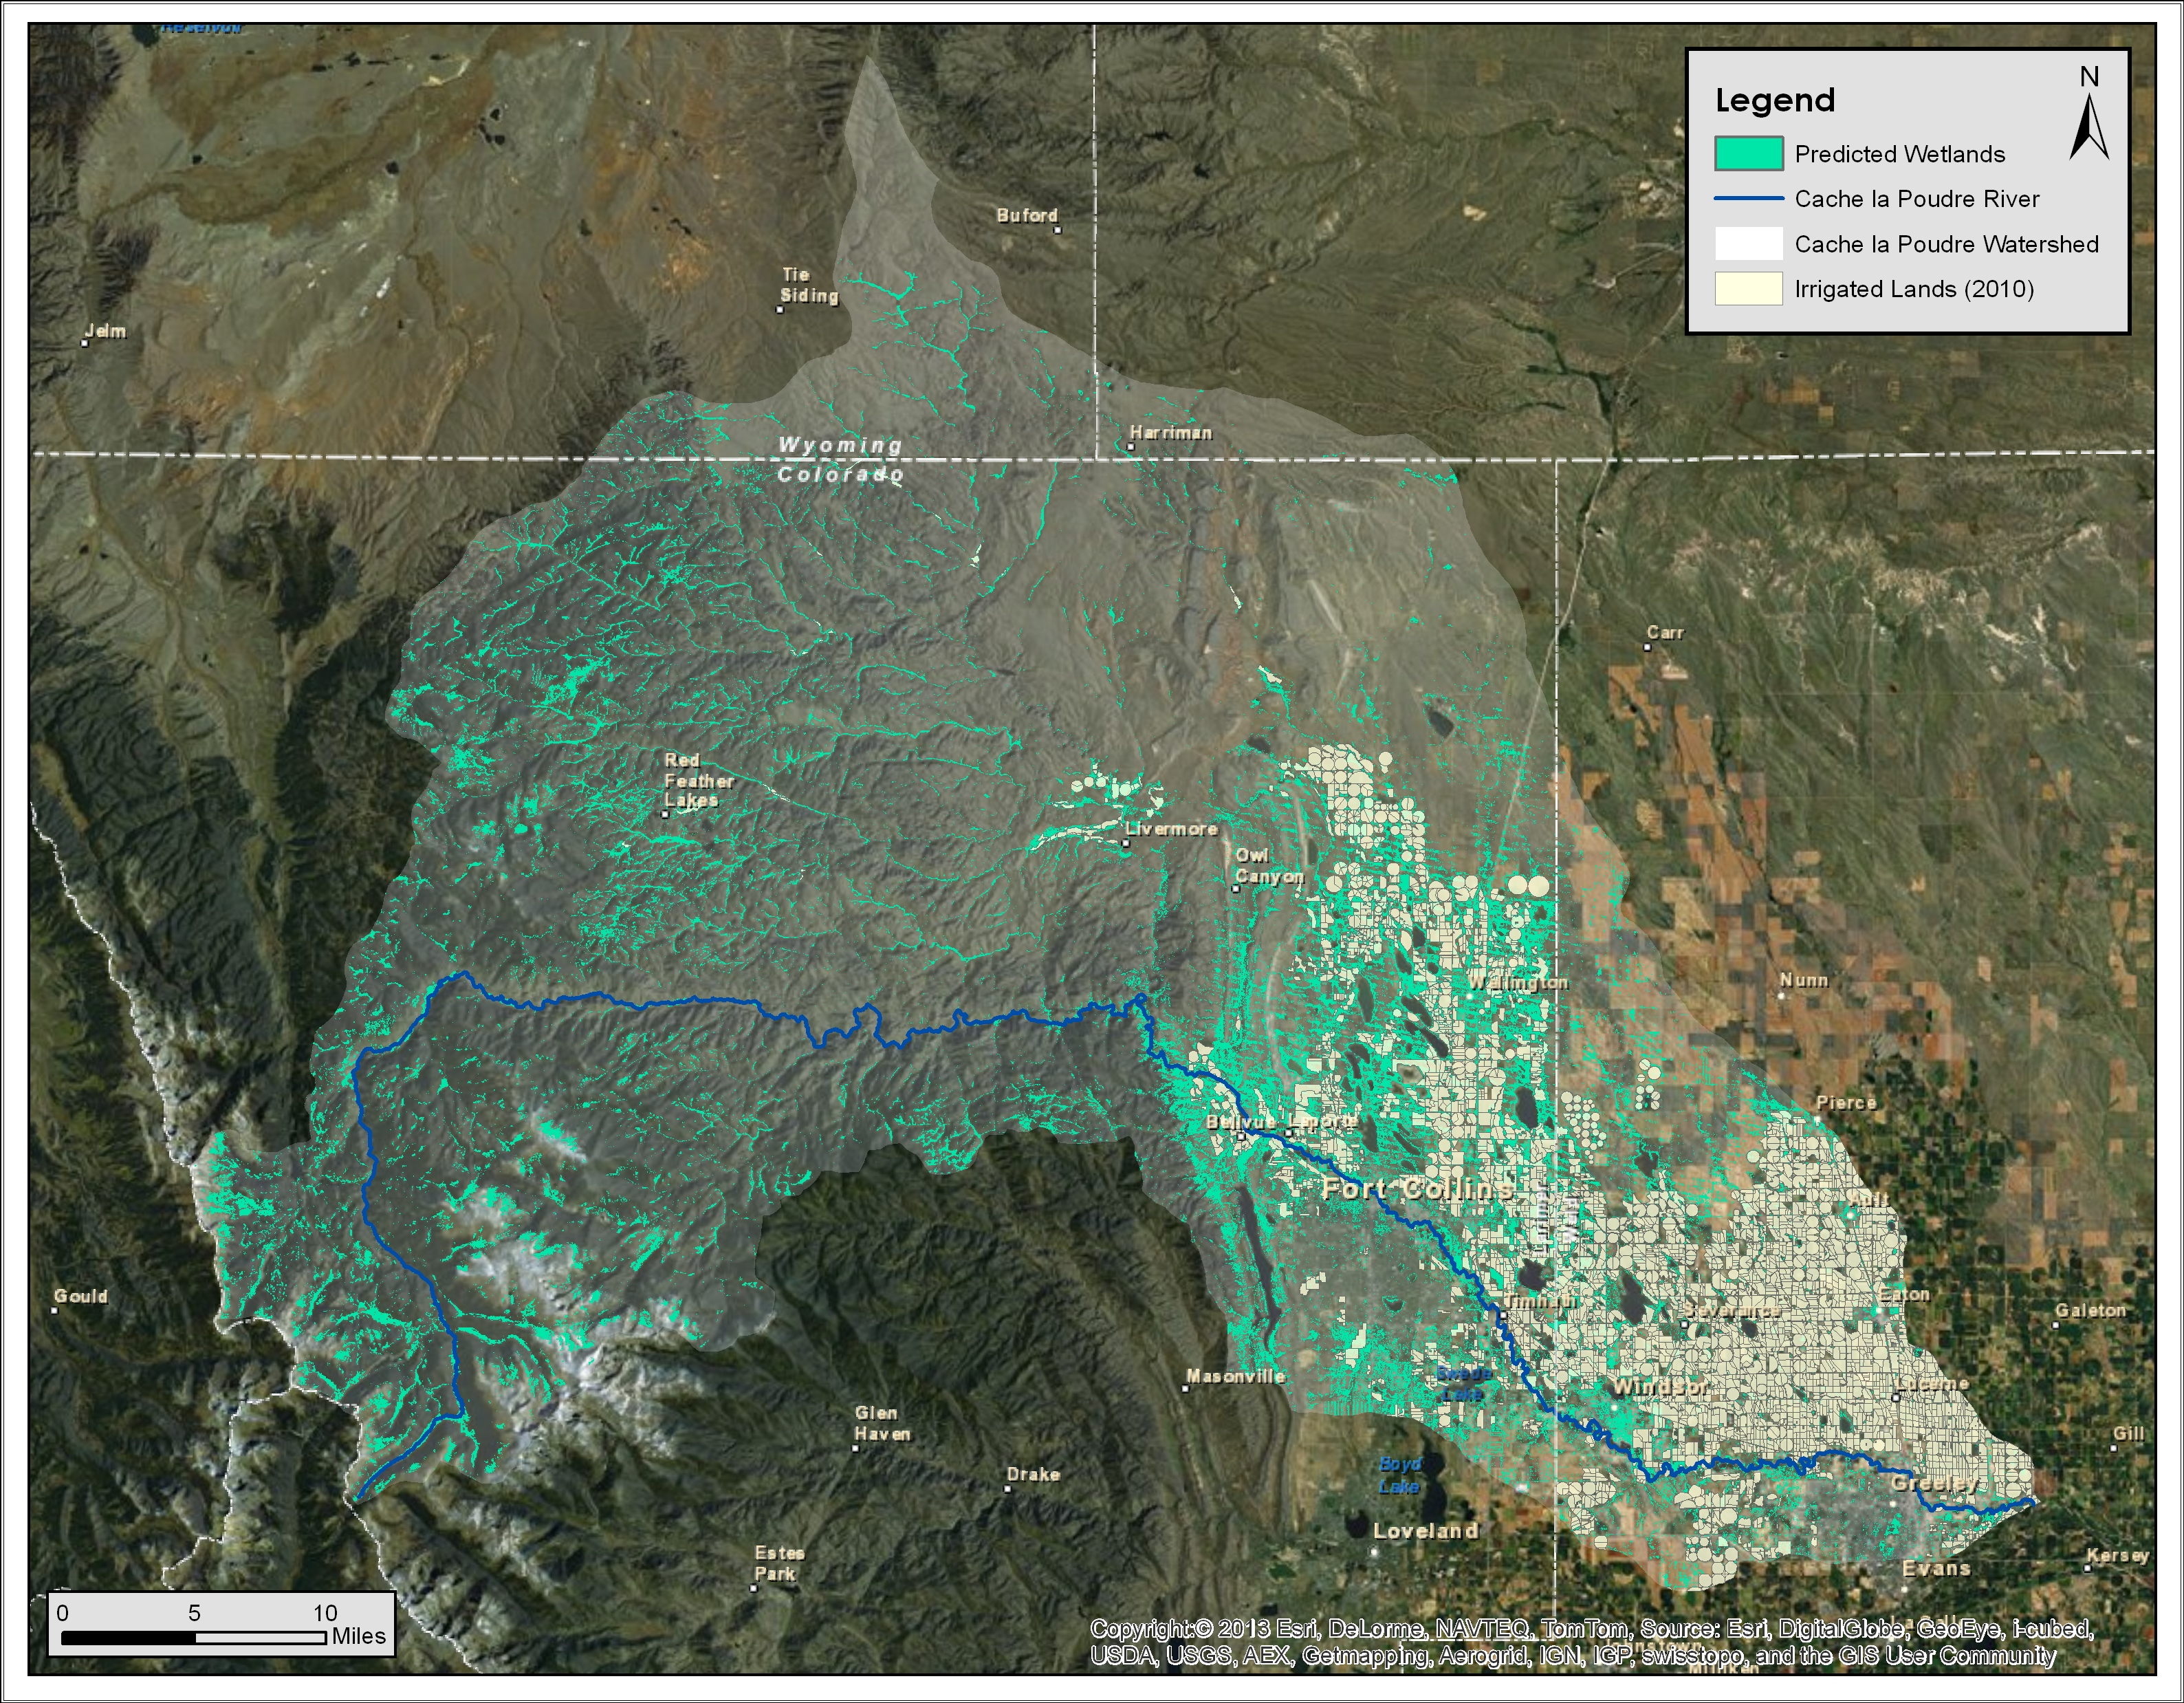This screenshot has height=1703, width=2184.
Task: Click the Wyoming state label
Action: coord(840,445)
